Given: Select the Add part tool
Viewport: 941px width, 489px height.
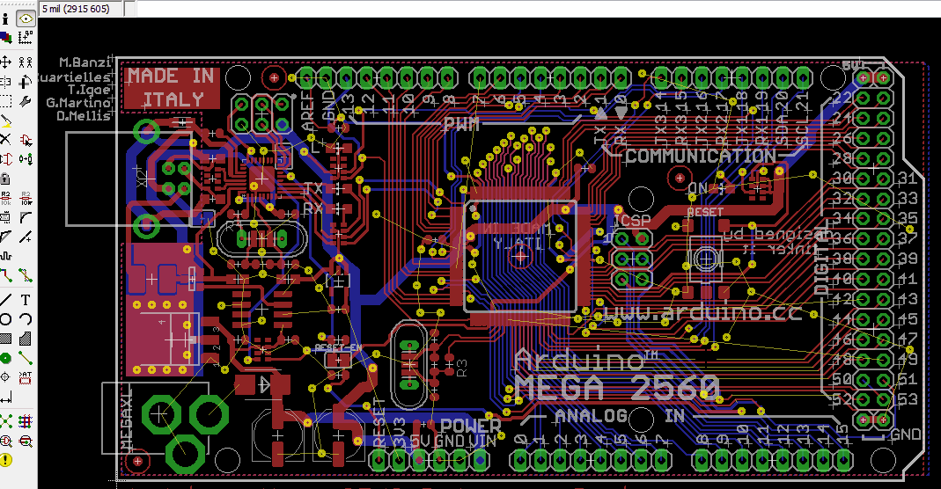Looking at the screenshot, I should (26, 140).
